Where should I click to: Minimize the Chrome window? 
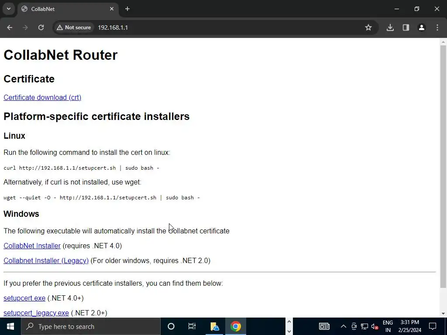tap(397, 9)
